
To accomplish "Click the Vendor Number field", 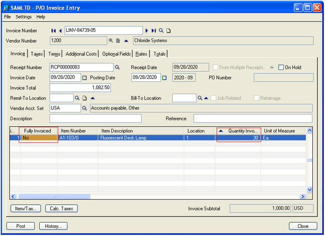I will (x=78, y=40).
